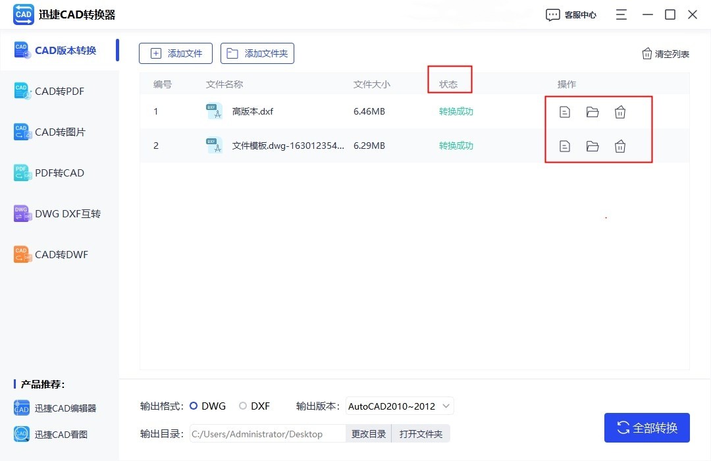Screen dimensions: 711x461
Task: Preview the converted 高版本.dxf file
Action: [x=564, y=111]
